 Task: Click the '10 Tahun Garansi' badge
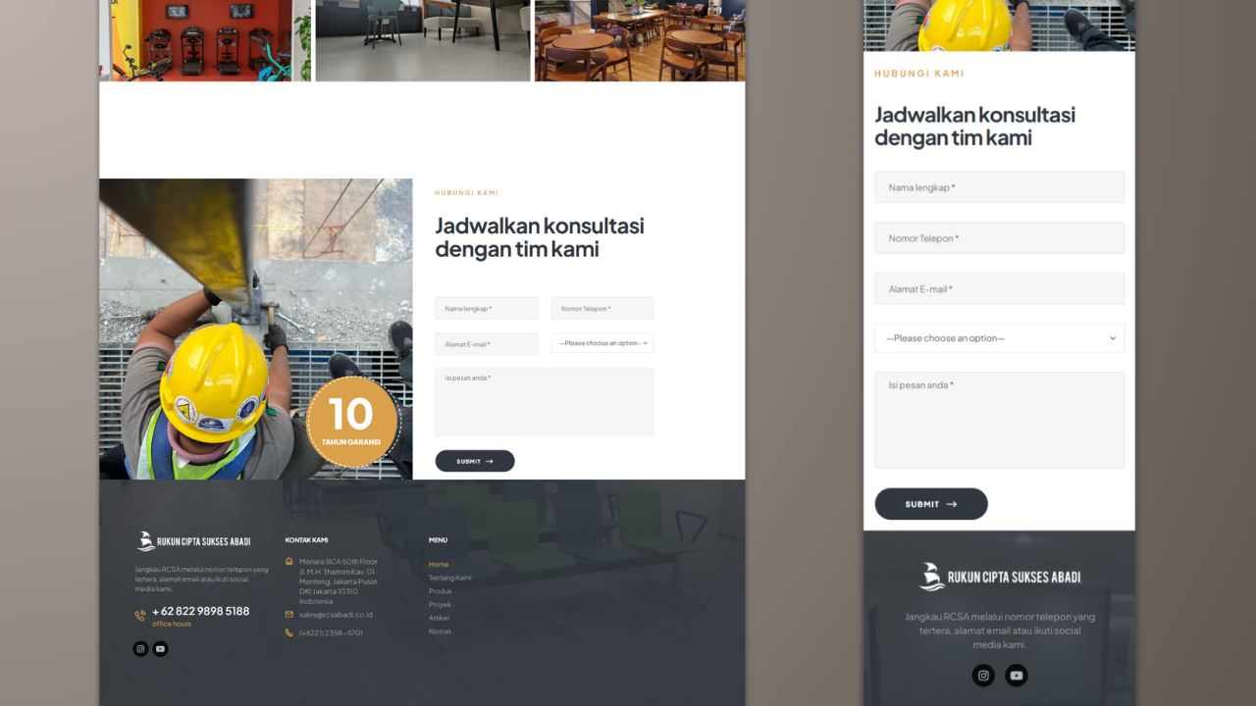[351, 422]
